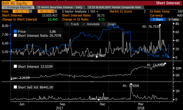Select the Low: 0.9607 ratio marker
The height and width of the screenshot is (110, 183).
pyautogui.click(x=97, y=57)
